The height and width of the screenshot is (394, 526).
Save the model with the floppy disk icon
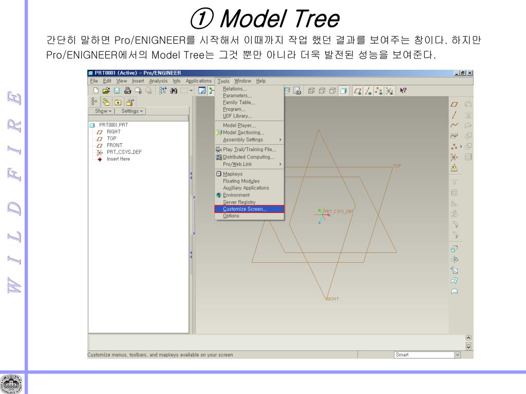point(117,90)
